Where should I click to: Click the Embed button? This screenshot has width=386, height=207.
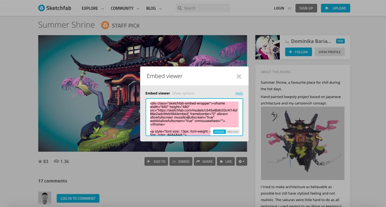pos(181,161)
